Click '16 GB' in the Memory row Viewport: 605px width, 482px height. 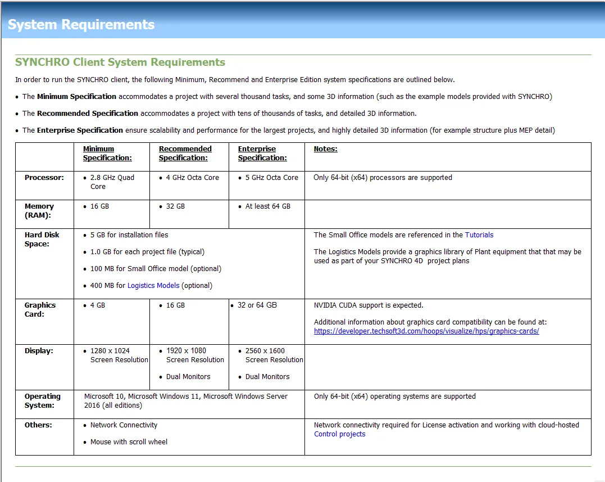[99, 206]
